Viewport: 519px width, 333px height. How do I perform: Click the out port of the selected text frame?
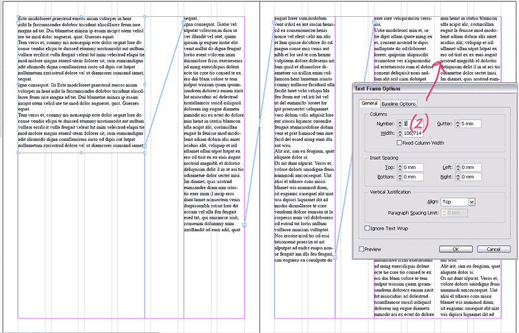click(x=144, y=146)
